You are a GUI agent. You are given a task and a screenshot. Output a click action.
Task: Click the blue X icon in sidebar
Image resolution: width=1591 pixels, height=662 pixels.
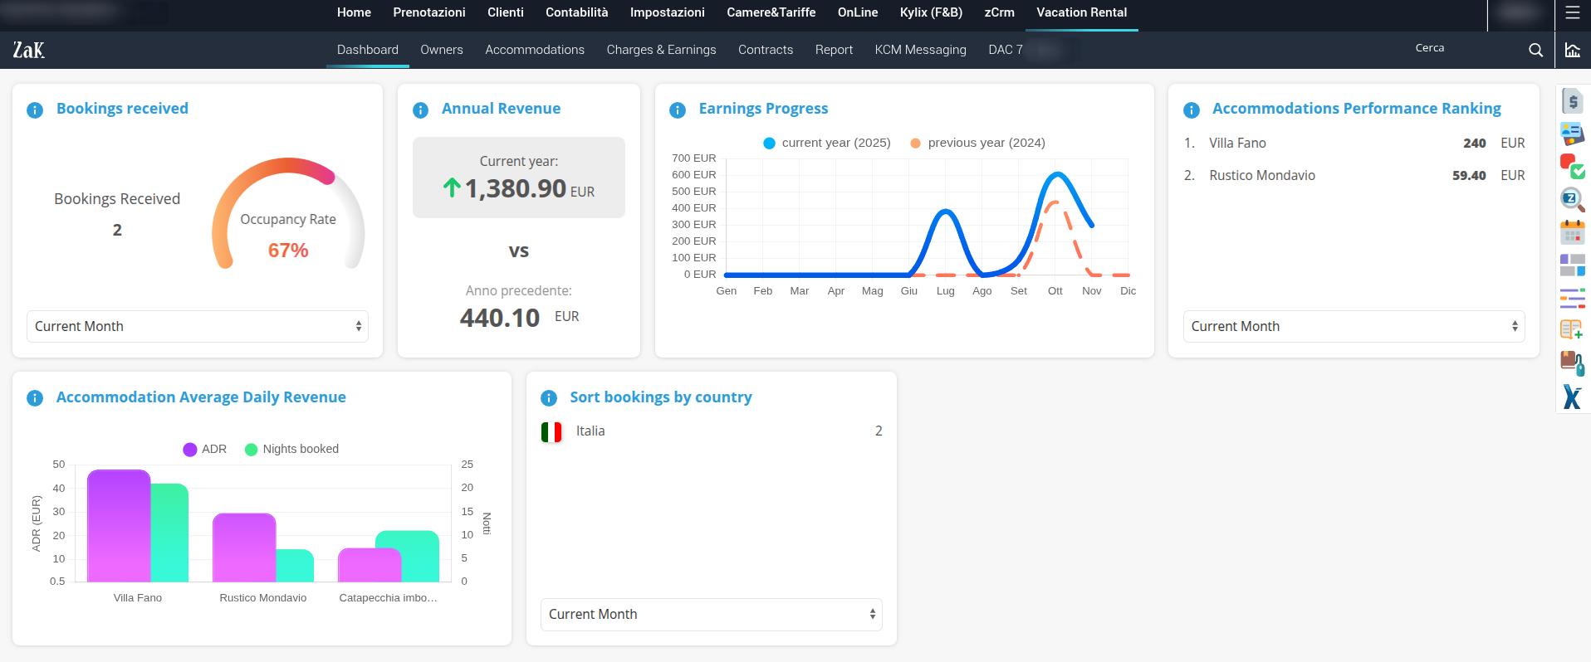tap(1572, 397)
